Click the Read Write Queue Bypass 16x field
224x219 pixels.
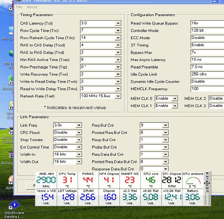[207, 23]
